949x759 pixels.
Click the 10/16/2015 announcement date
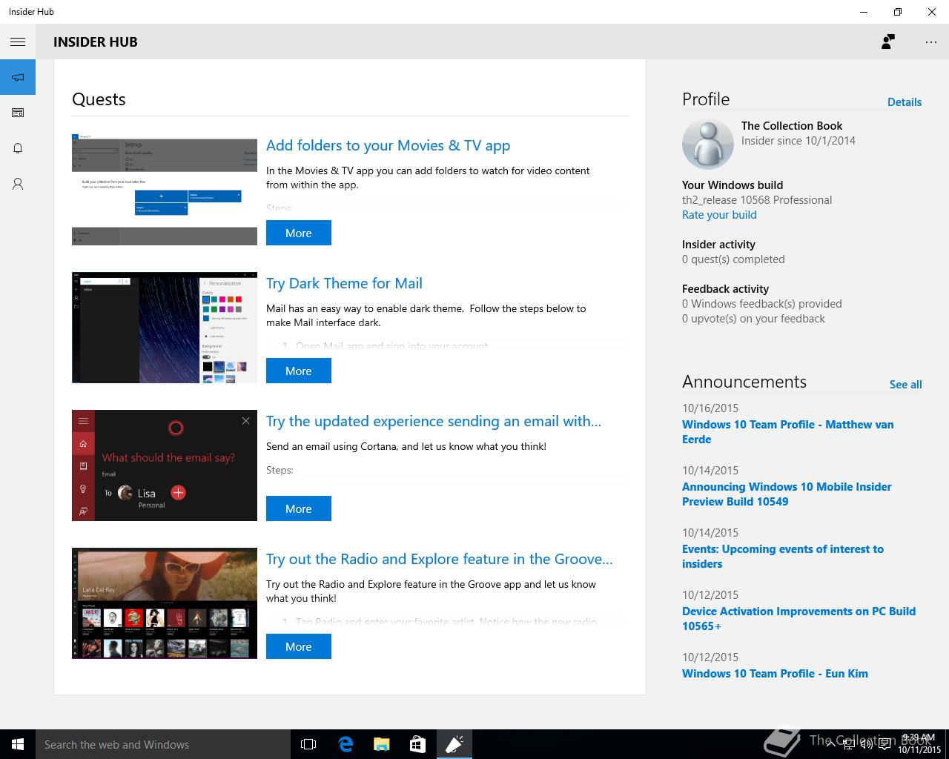click(710, 408)
